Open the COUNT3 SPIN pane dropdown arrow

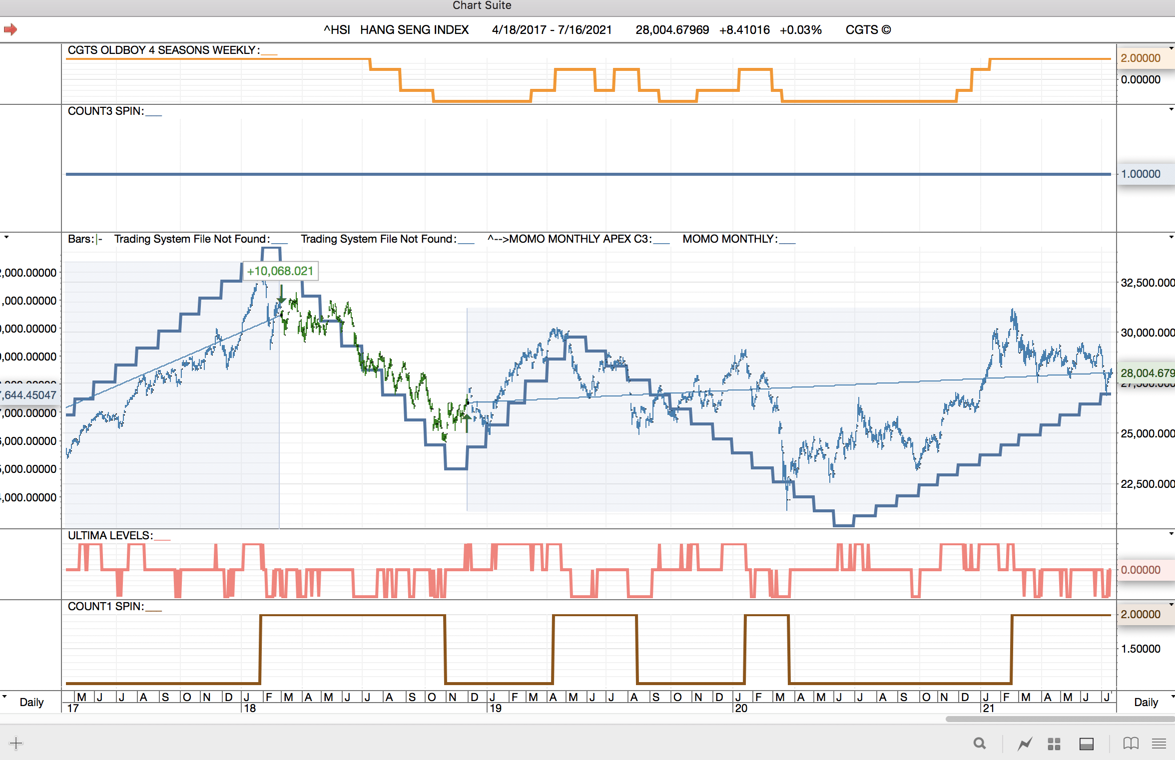click(x=1171, y=109)
